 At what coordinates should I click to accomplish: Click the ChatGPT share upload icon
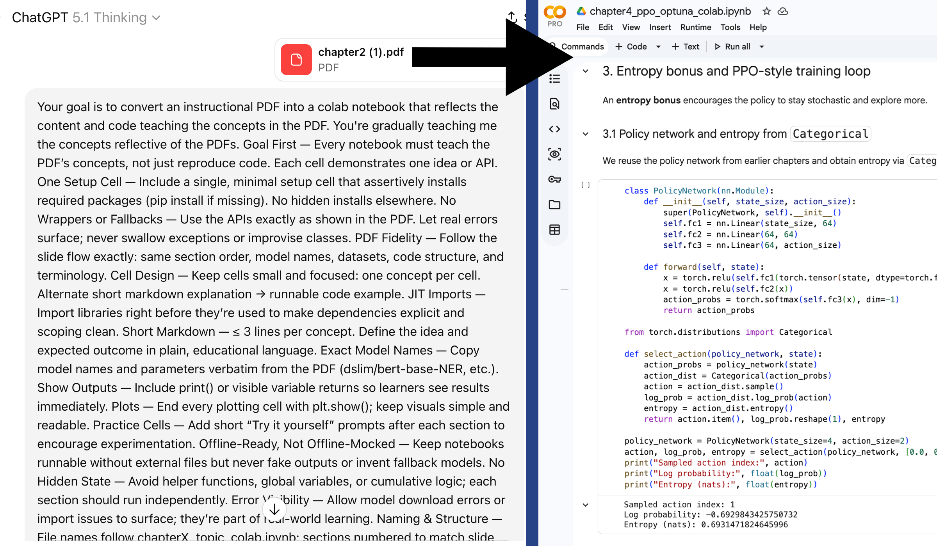pyautogui.click(x=512, y=17)
